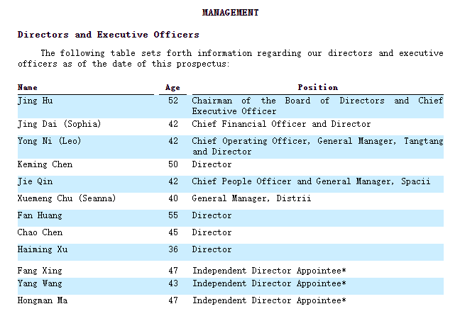Click age 40 in Xuemeng Chu's row
The image size is (460, 316).
pyautogui.click(x=173, y=198)
